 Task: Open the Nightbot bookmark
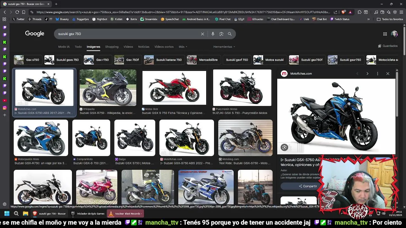100,19
